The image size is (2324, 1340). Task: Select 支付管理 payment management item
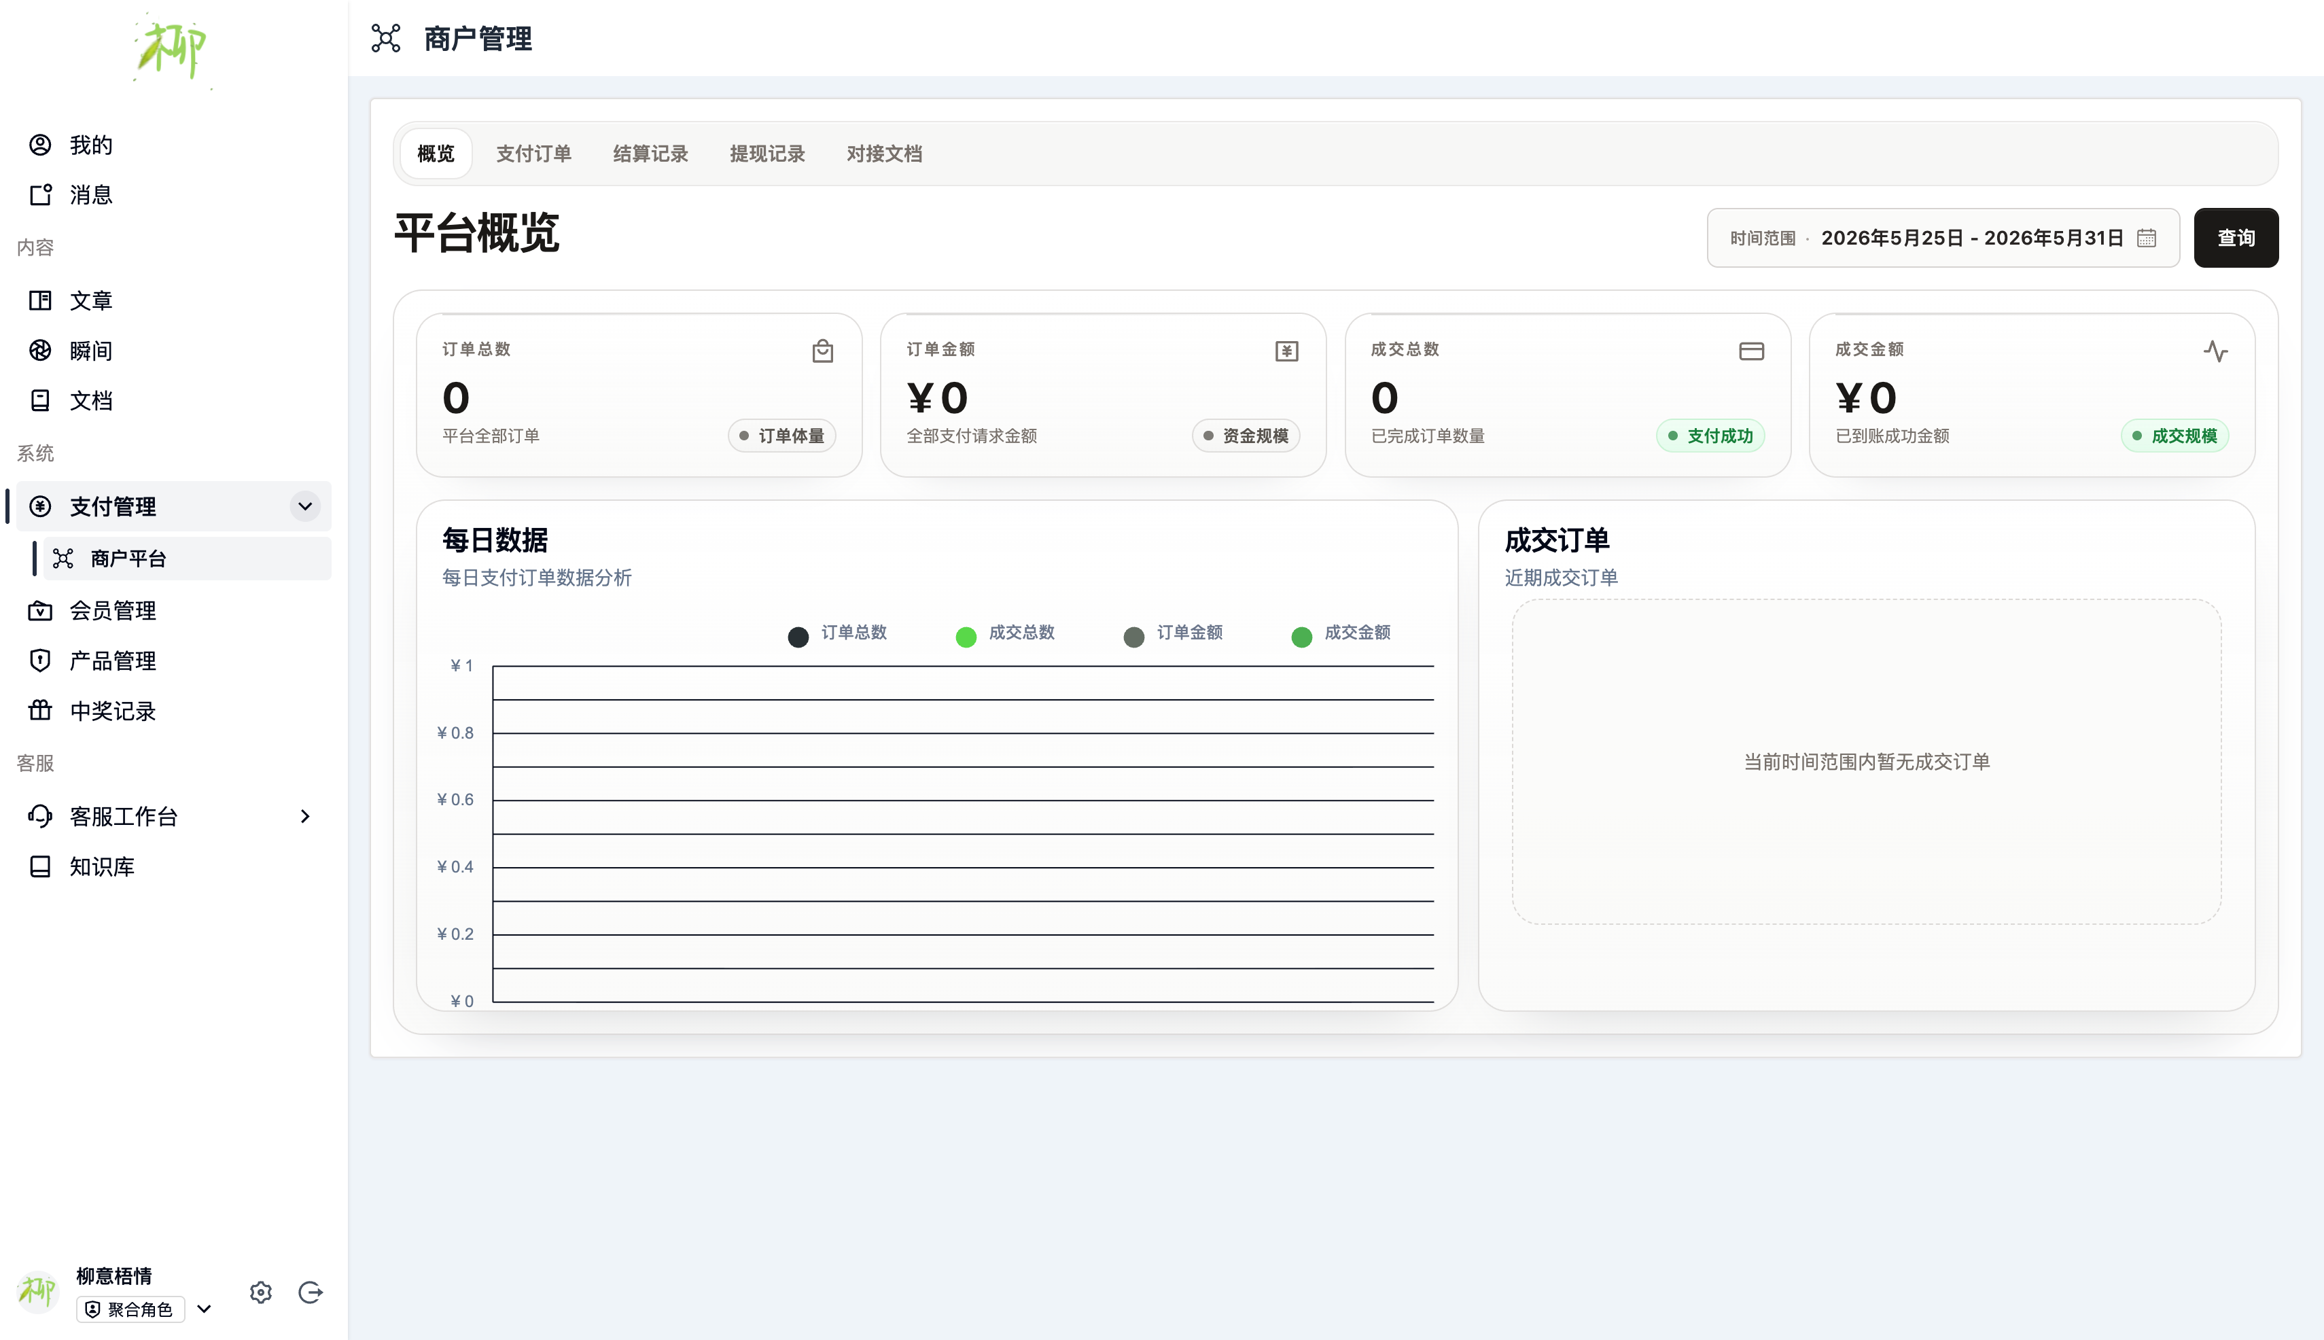click(174, 506)
